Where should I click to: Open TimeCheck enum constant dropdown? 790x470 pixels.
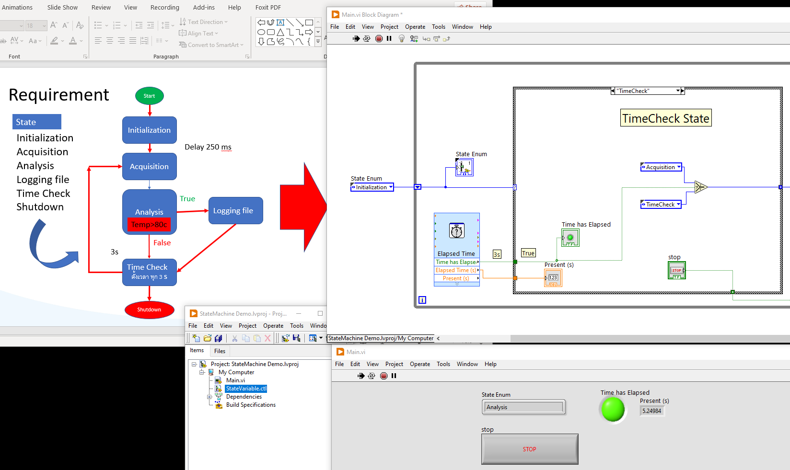pos(678,205)
